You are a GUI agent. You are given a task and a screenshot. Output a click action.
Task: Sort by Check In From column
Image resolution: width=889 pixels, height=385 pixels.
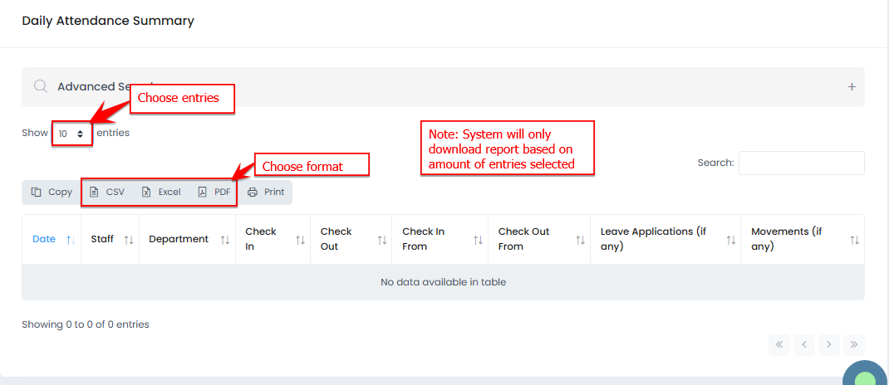(440, 239)
